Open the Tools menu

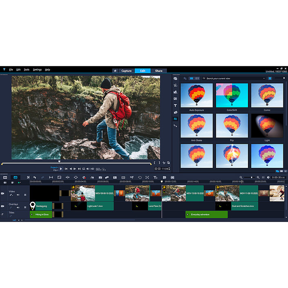(27, 70)
